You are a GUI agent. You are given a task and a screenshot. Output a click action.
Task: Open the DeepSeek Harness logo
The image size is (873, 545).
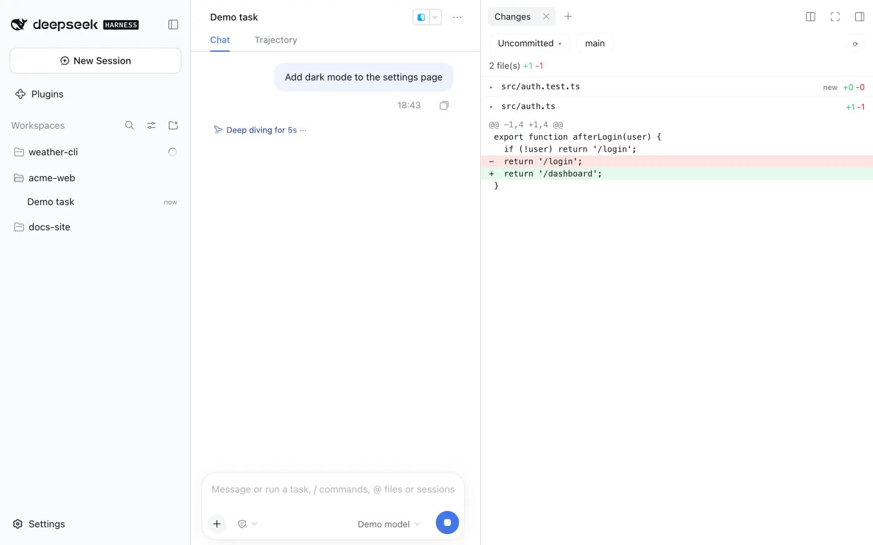[x=75, y=25]
